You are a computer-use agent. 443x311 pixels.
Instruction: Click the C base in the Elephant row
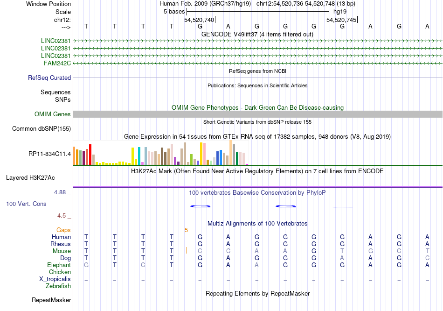(143, 265)
